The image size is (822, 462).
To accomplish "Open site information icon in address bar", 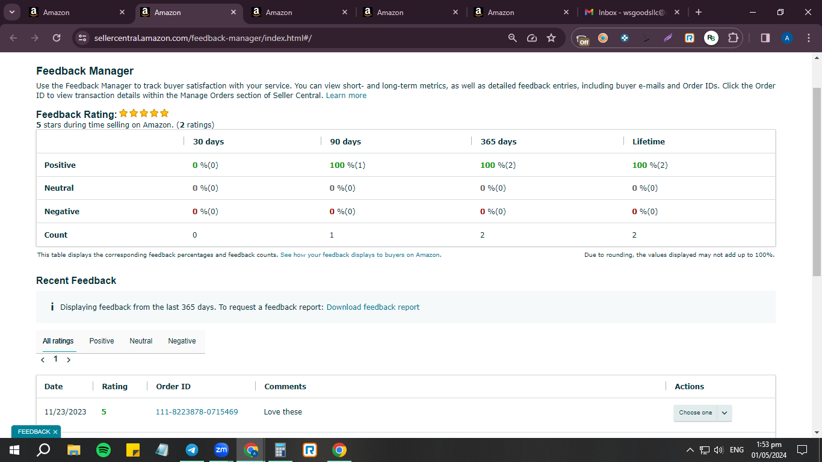I will coord(83,38).
